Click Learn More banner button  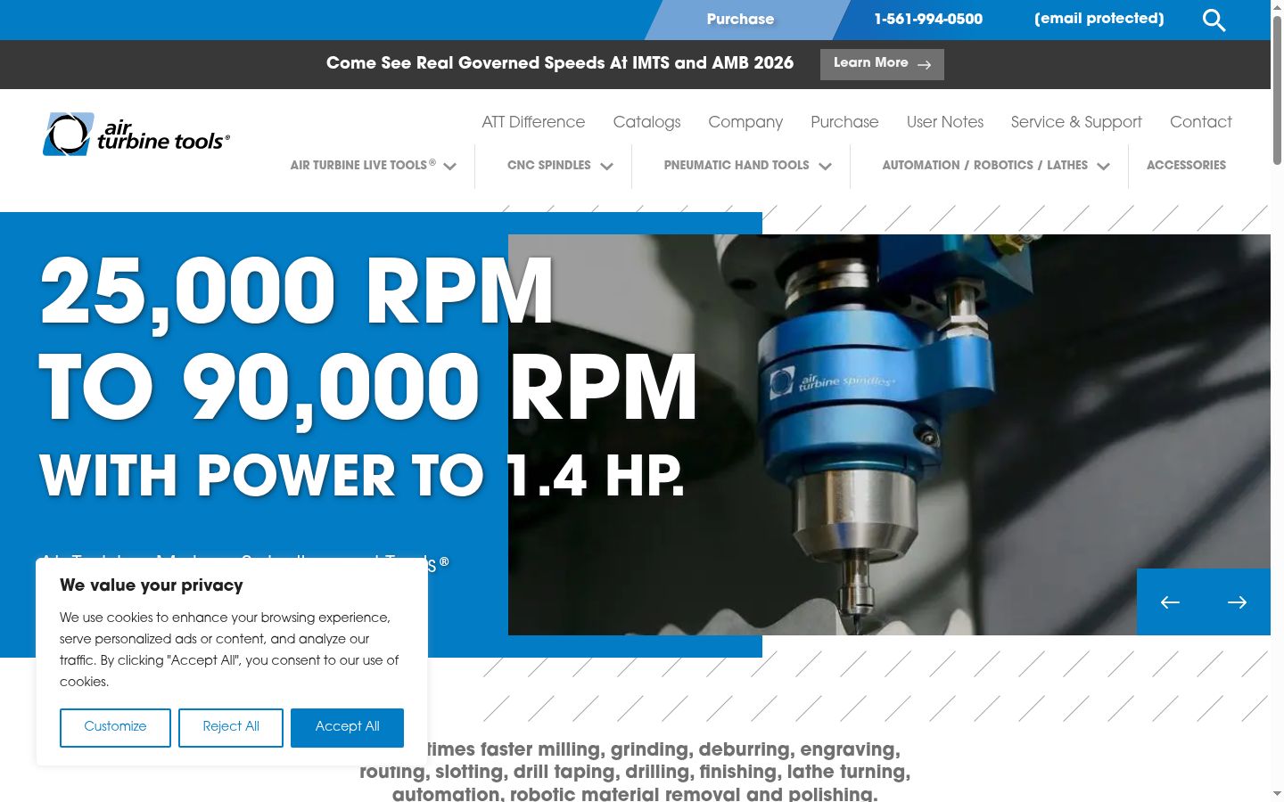pos(882,63)
